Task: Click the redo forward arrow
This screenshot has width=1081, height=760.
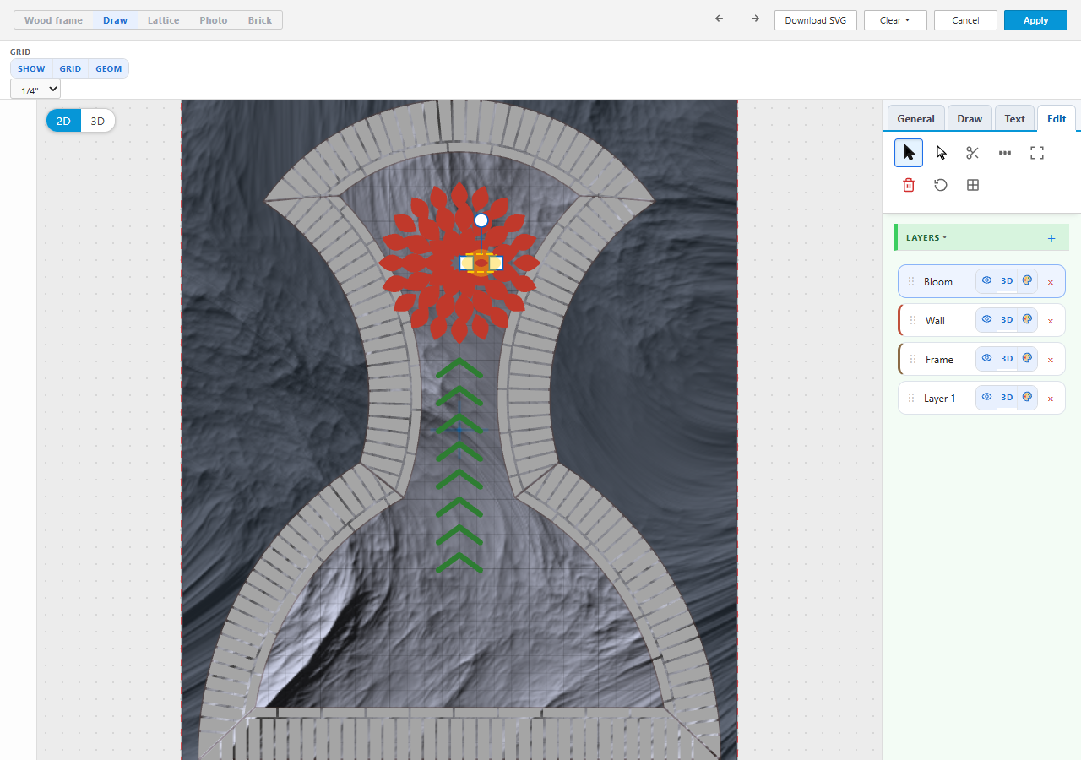Action: (x=755, y=19)
